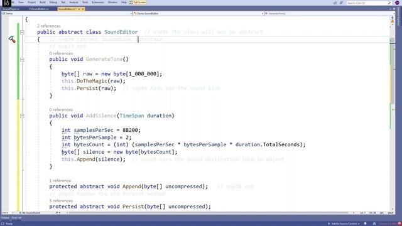The image size is (402, 226).
Task: Click the DoTheMagic call
Action: pyautogui.click(x=92, y=81)
